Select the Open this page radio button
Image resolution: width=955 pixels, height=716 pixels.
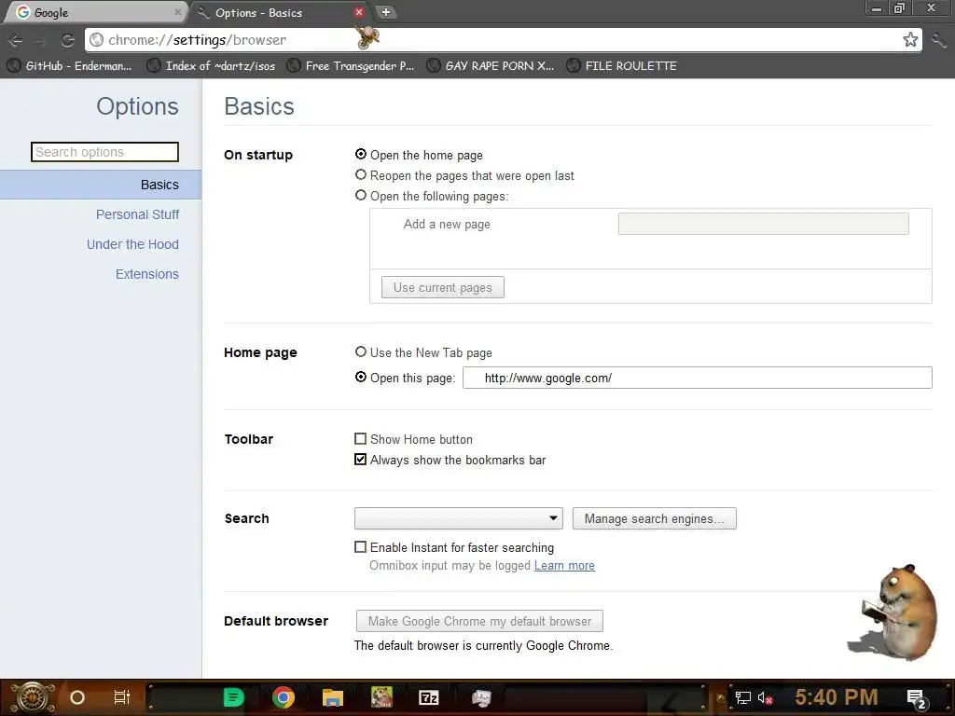361,378
